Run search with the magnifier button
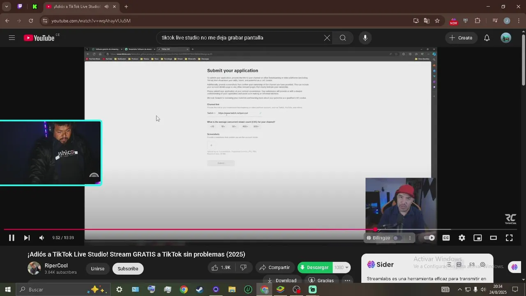 pyautogui.click(x=343, y=38)
